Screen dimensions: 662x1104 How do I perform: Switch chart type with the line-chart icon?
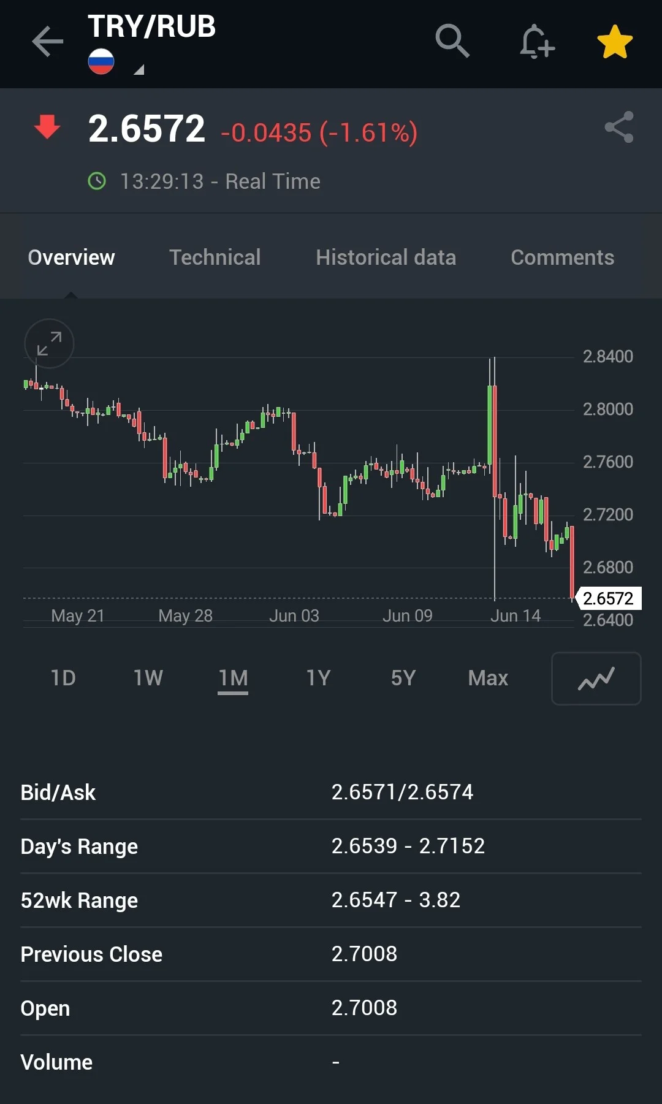[x=596, y=679]
